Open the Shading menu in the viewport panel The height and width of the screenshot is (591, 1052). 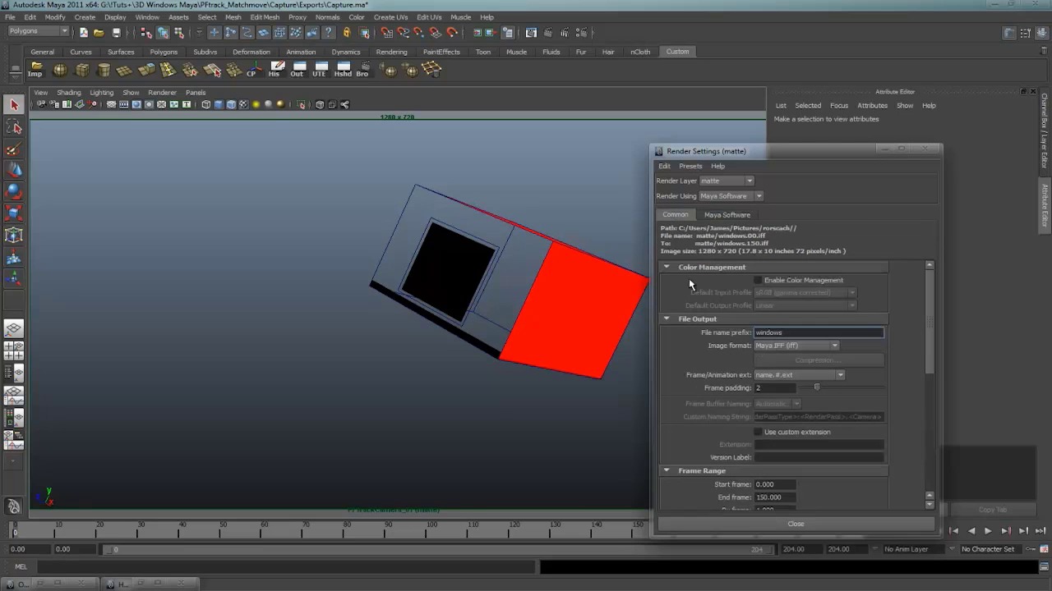click(x=68, y=93)
